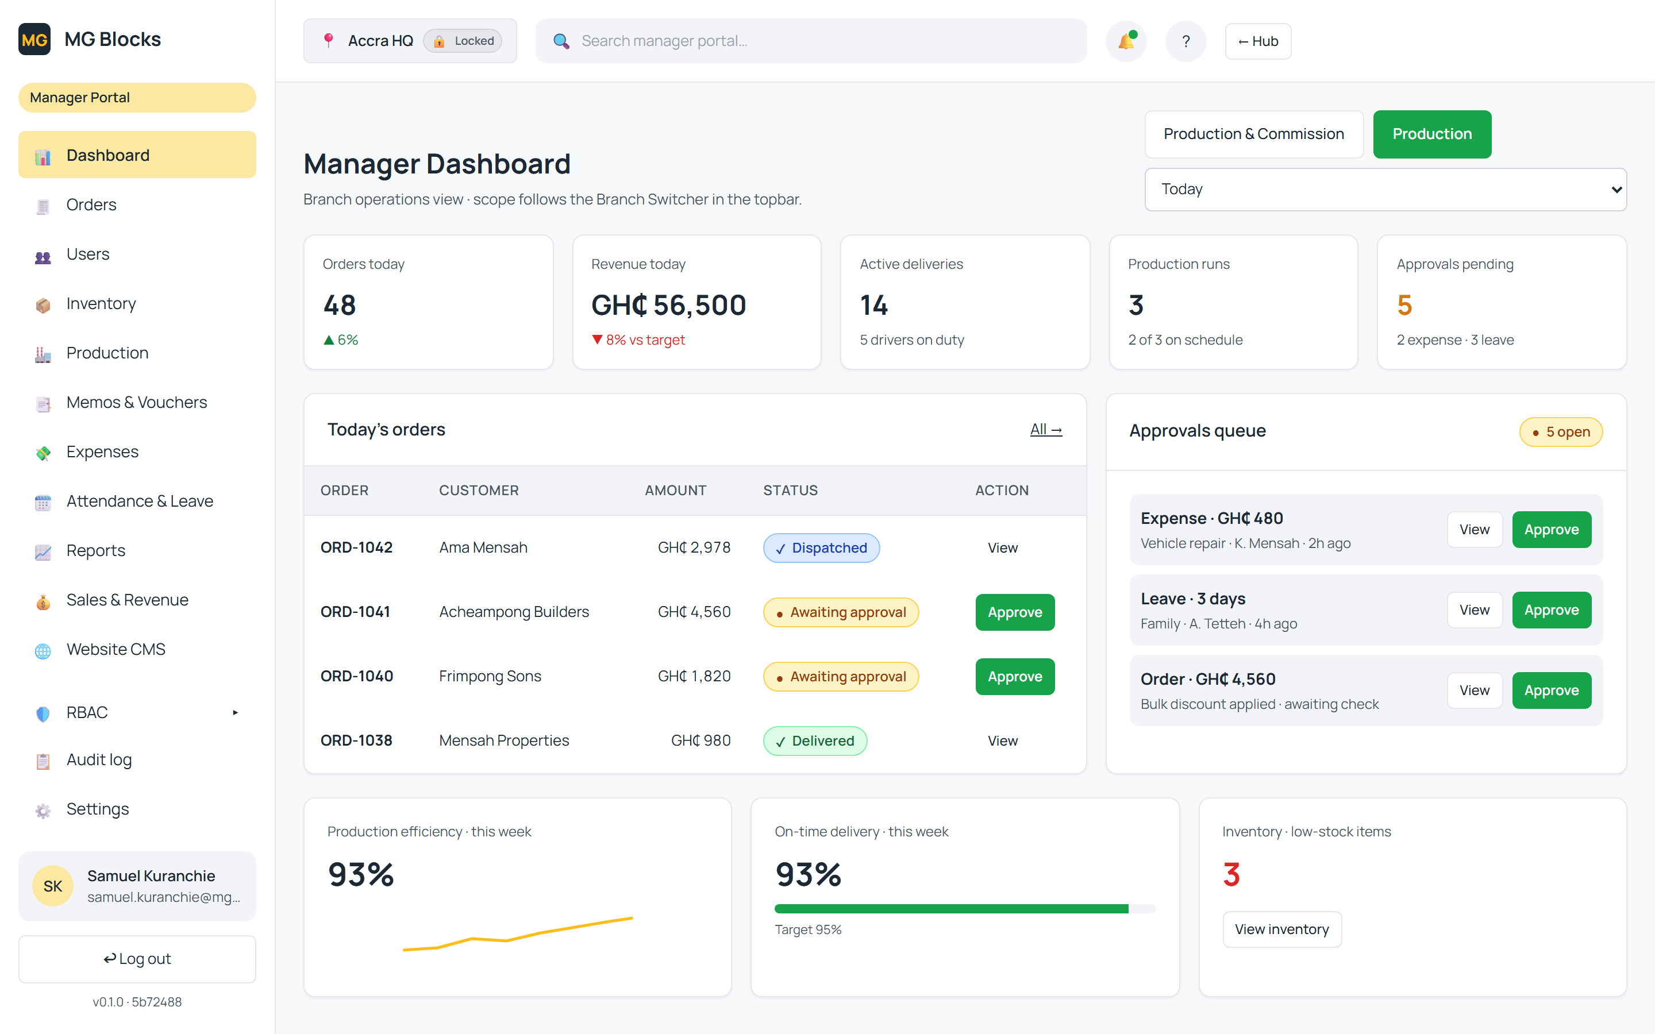Screen dimensions: 1655x1034
Task: View order ORD-1042
Action: point(1003,548)
